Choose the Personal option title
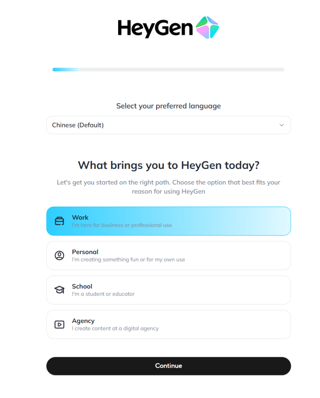This screenshot has height=398, width=320. pos(85,252)
